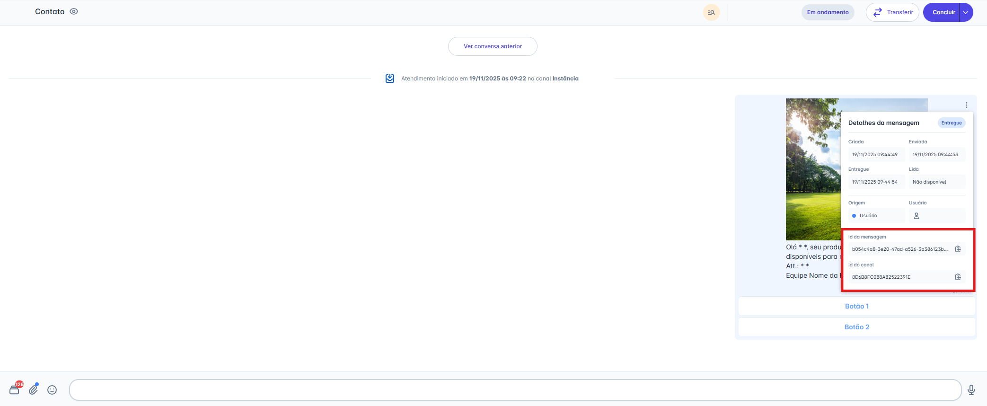The width and height of the screenshot is (987, 406).
Task: Open the park image thumbnail
Action: (812, 169)
